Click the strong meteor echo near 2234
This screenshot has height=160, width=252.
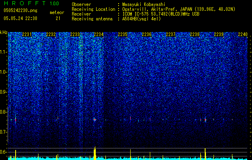[95, 119]
